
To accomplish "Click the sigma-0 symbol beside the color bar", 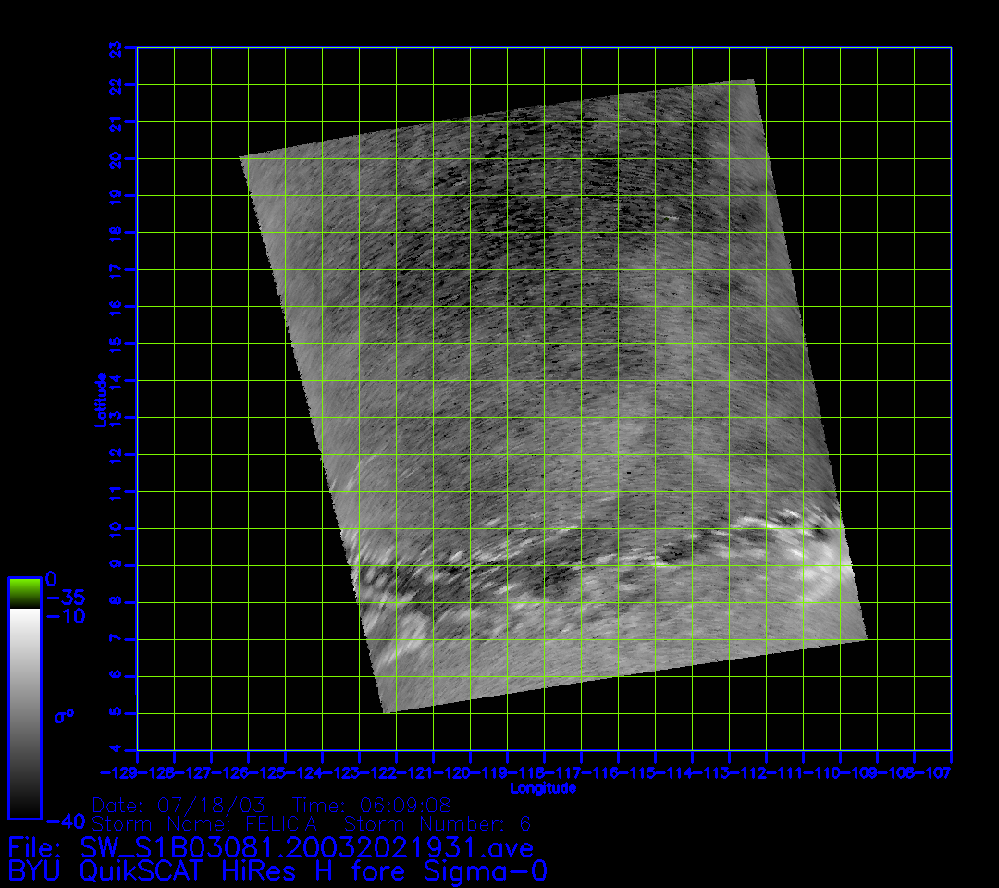I will click(x=64, y=715).
